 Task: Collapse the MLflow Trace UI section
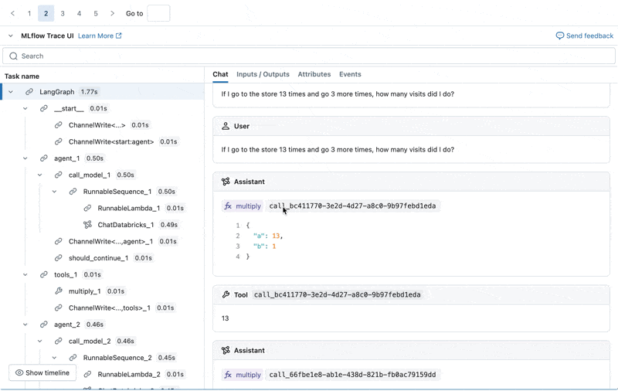11,36
